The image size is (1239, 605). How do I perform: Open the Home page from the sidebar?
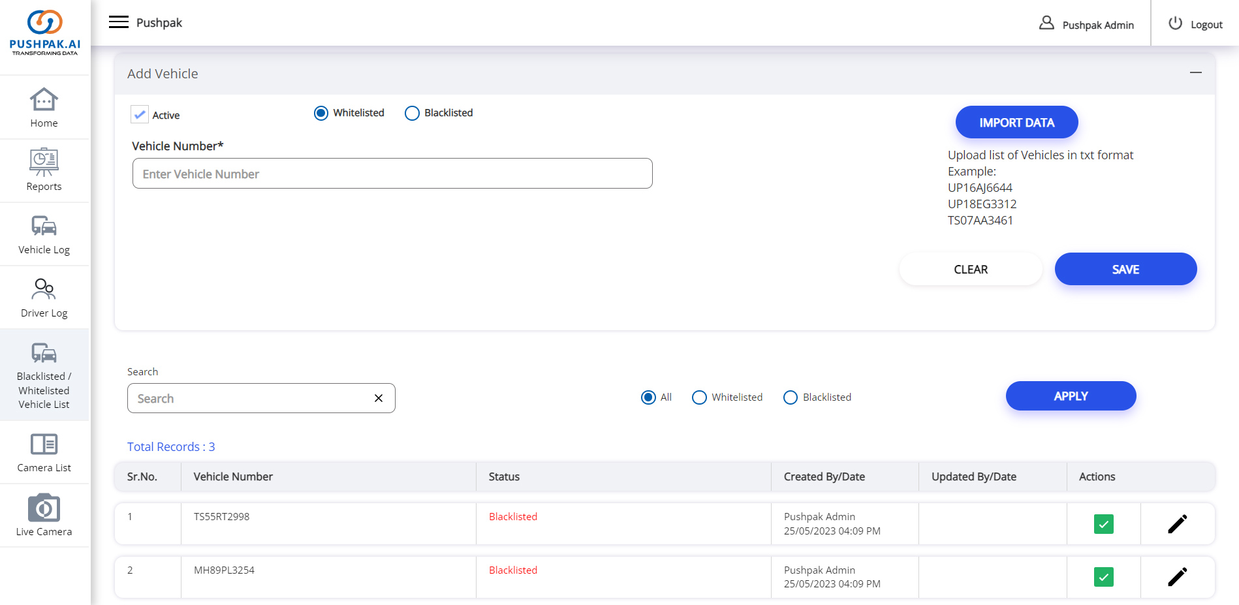tap(44, 108)
